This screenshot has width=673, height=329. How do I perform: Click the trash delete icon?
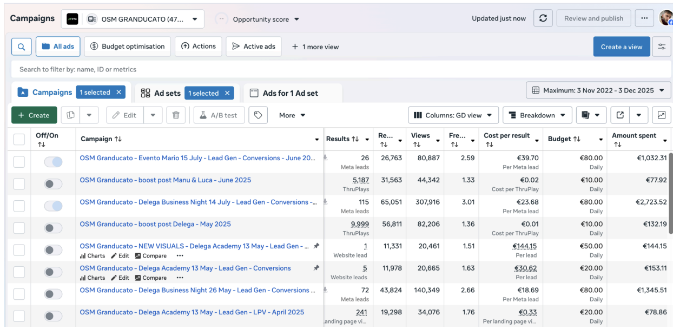coord(176,115)
